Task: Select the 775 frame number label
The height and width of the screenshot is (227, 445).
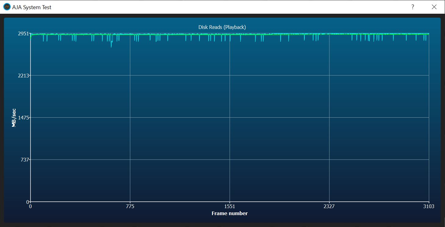Action: 130,206
